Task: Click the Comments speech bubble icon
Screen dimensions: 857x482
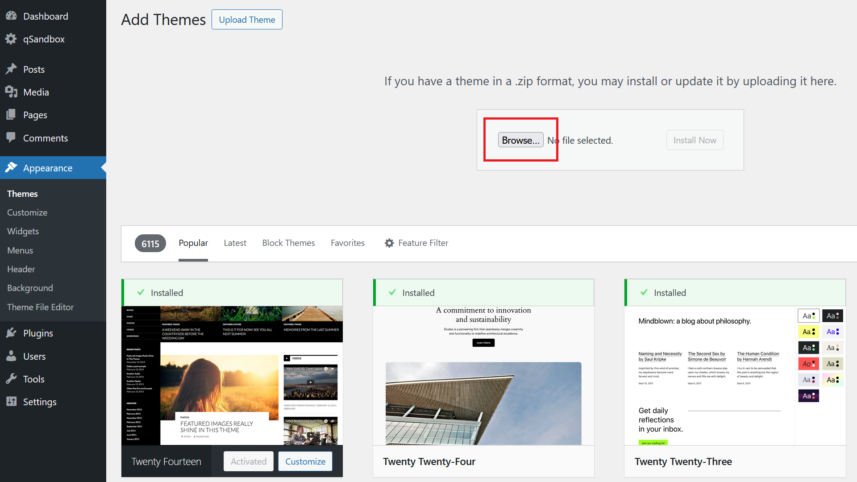Action: click(x=11, y=138)
